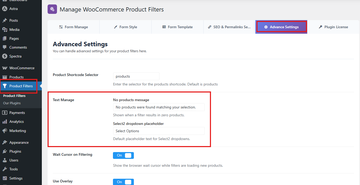Click the Astra sidebar icon
The height and width of the screenshot is (185, 360).
tap(4, 9)
